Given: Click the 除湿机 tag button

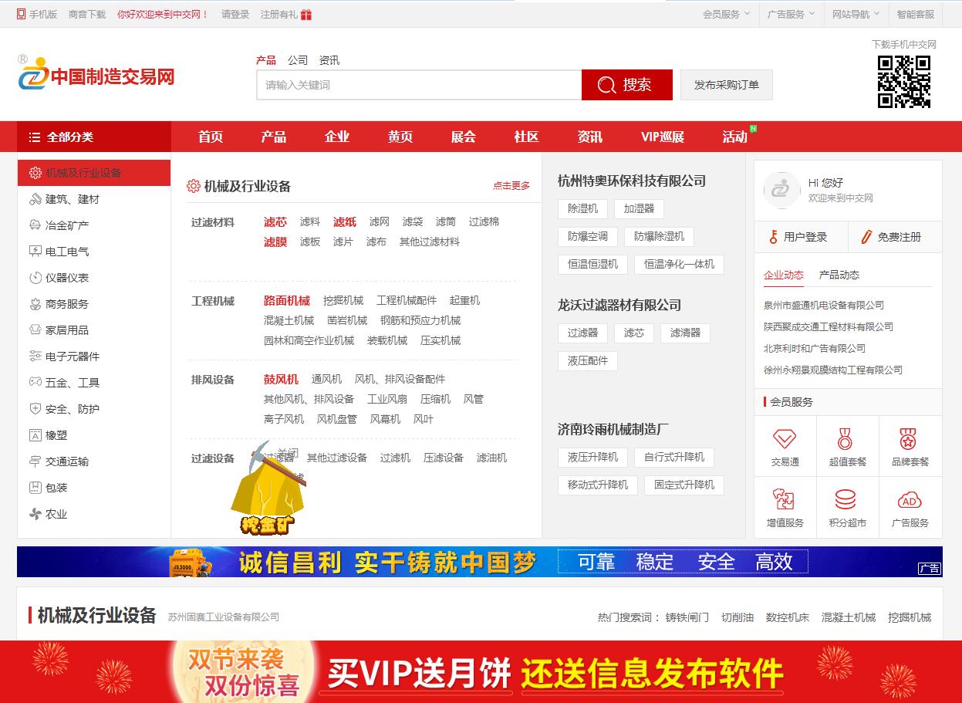Looking at the screenshot, I should (x=583, y=208).
